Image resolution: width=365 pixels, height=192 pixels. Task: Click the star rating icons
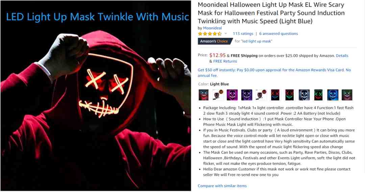coord(210,34)
